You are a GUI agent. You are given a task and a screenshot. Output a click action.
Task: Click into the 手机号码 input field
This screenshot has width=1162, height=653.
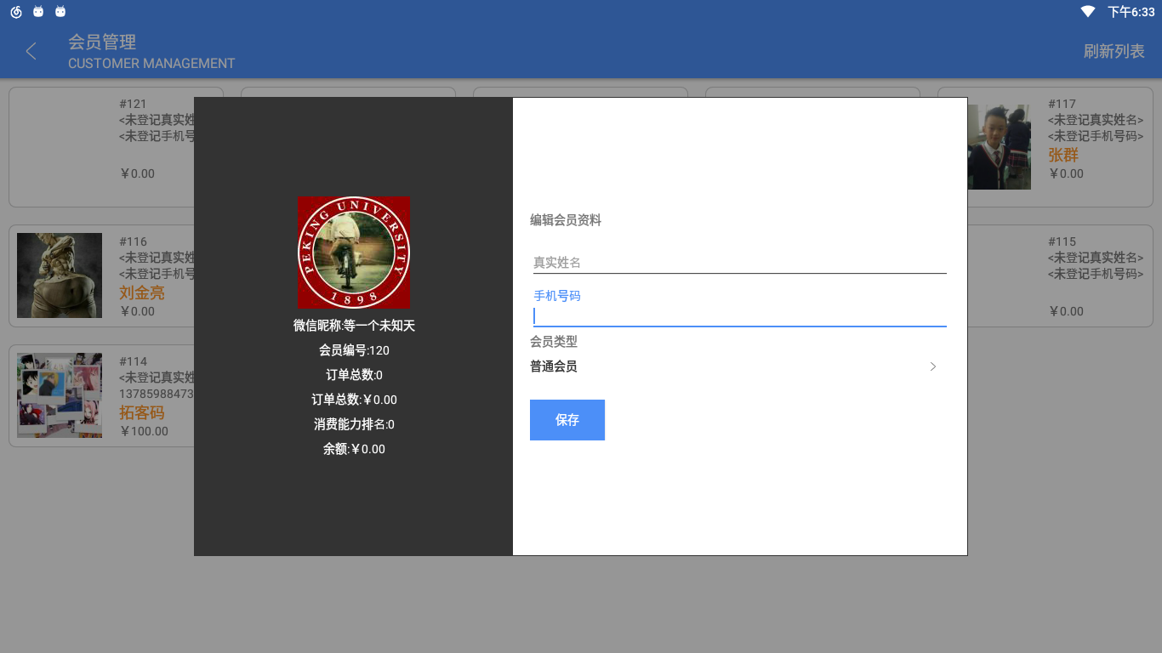[738, 316]
